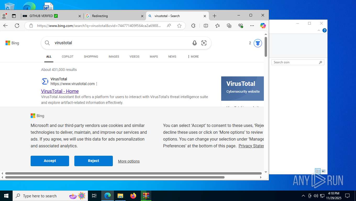Search using the microphone icon
The image size is (356, 201).
[194, 43]
